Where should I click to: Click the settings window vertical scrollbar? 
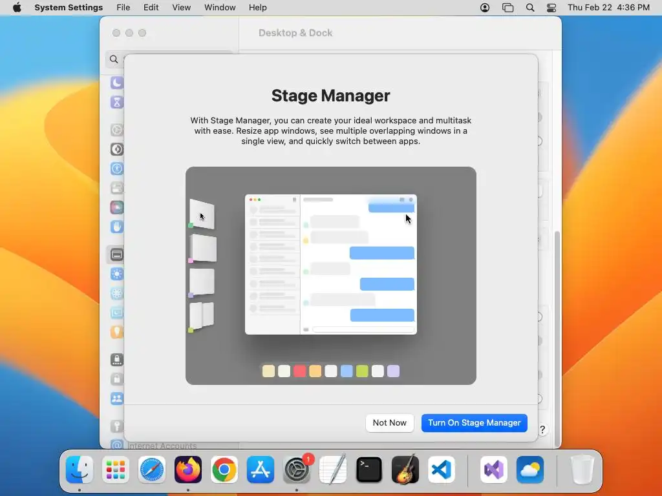coord(557,337)
